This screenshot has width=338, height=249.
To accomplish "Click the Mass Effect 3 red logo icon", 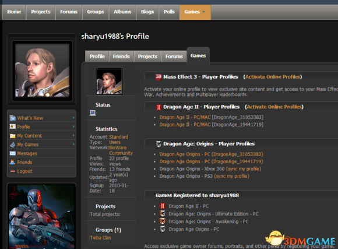I will click(x=159, y=77).
